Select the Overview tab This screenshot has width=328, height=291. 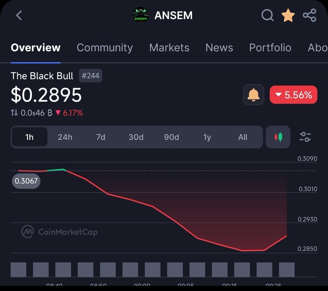tap(36, 48)
